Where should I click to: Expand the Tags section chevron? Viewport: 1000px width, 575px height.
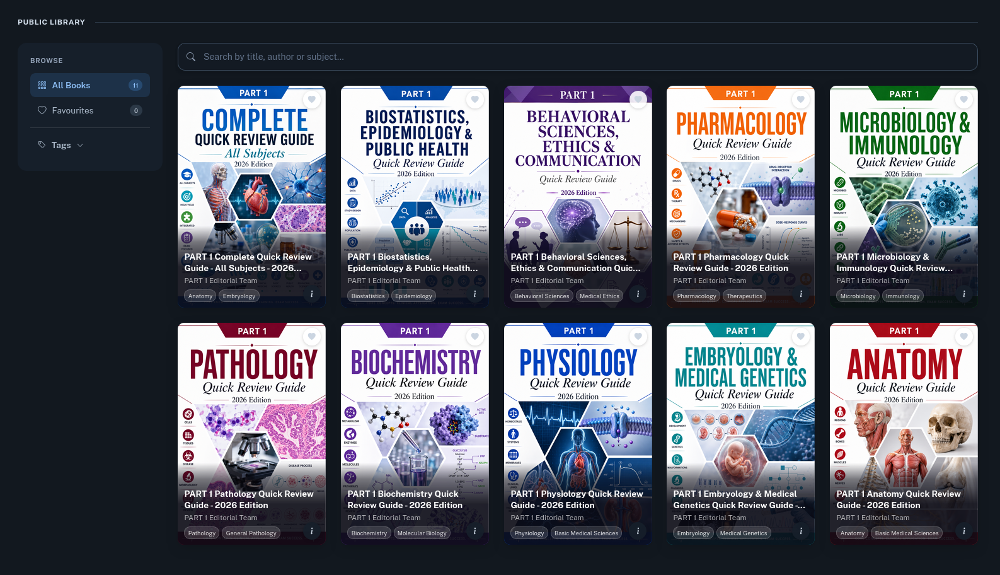[x=80, y=145]
